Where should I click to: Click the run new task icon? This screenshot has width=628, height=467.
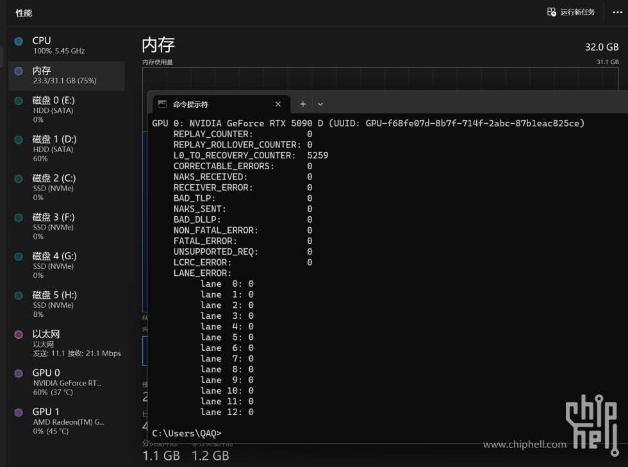552,12
